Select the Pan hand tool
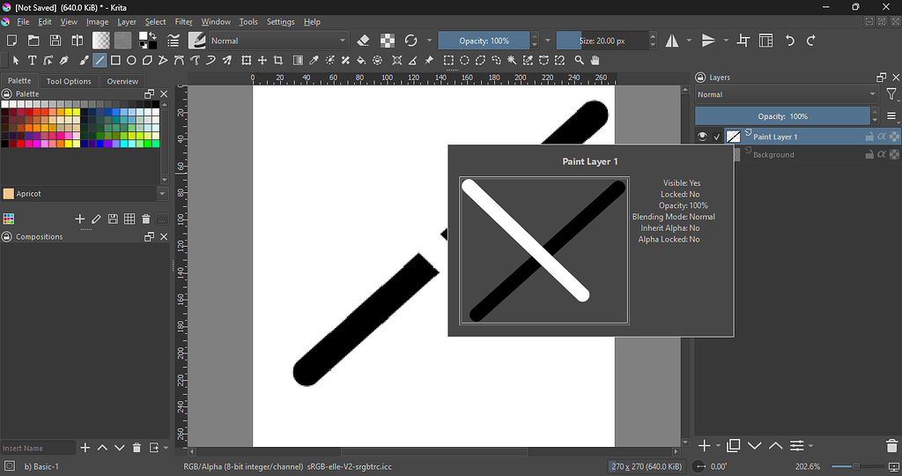902x476 pixels. [595, 60]
